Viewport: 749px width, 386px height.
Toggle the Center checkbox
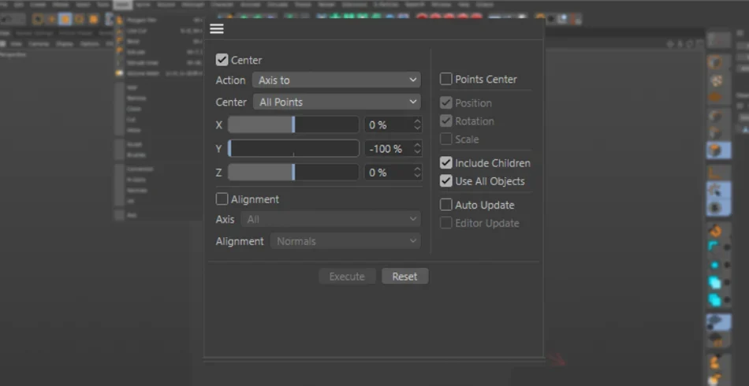click(x=222, y=60)
